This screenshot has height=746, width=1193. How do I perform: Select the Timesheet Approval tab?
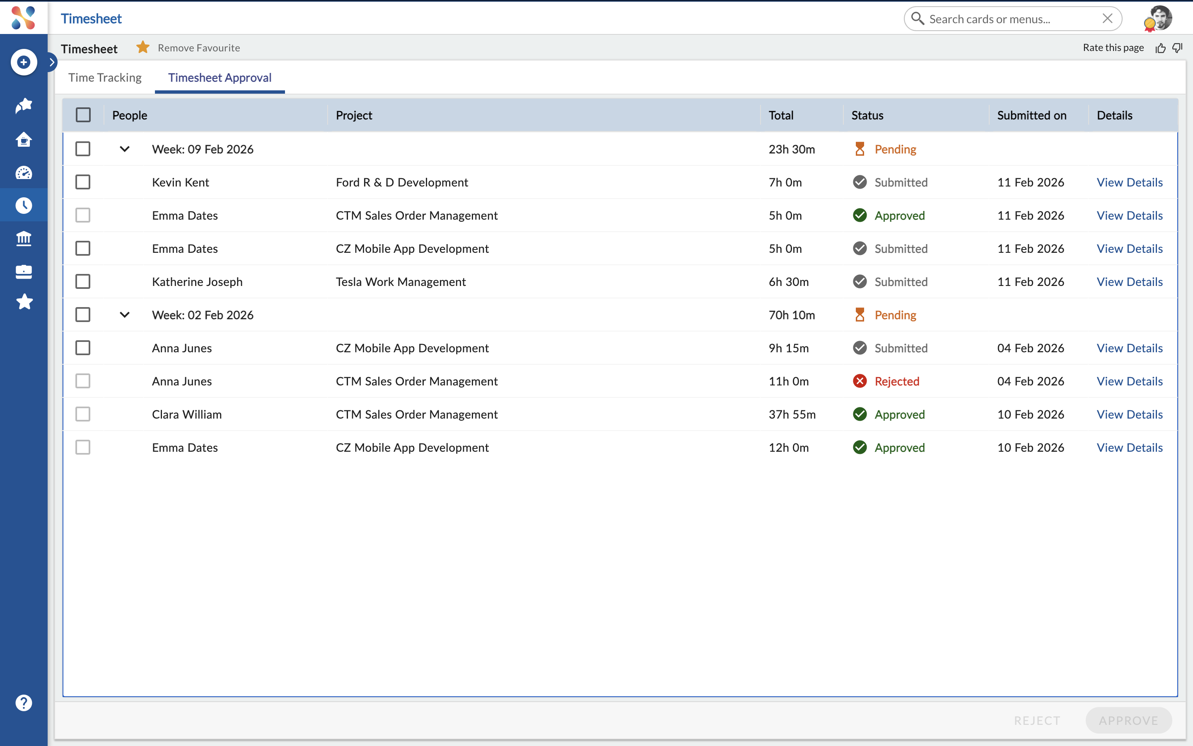coord(220,78)
